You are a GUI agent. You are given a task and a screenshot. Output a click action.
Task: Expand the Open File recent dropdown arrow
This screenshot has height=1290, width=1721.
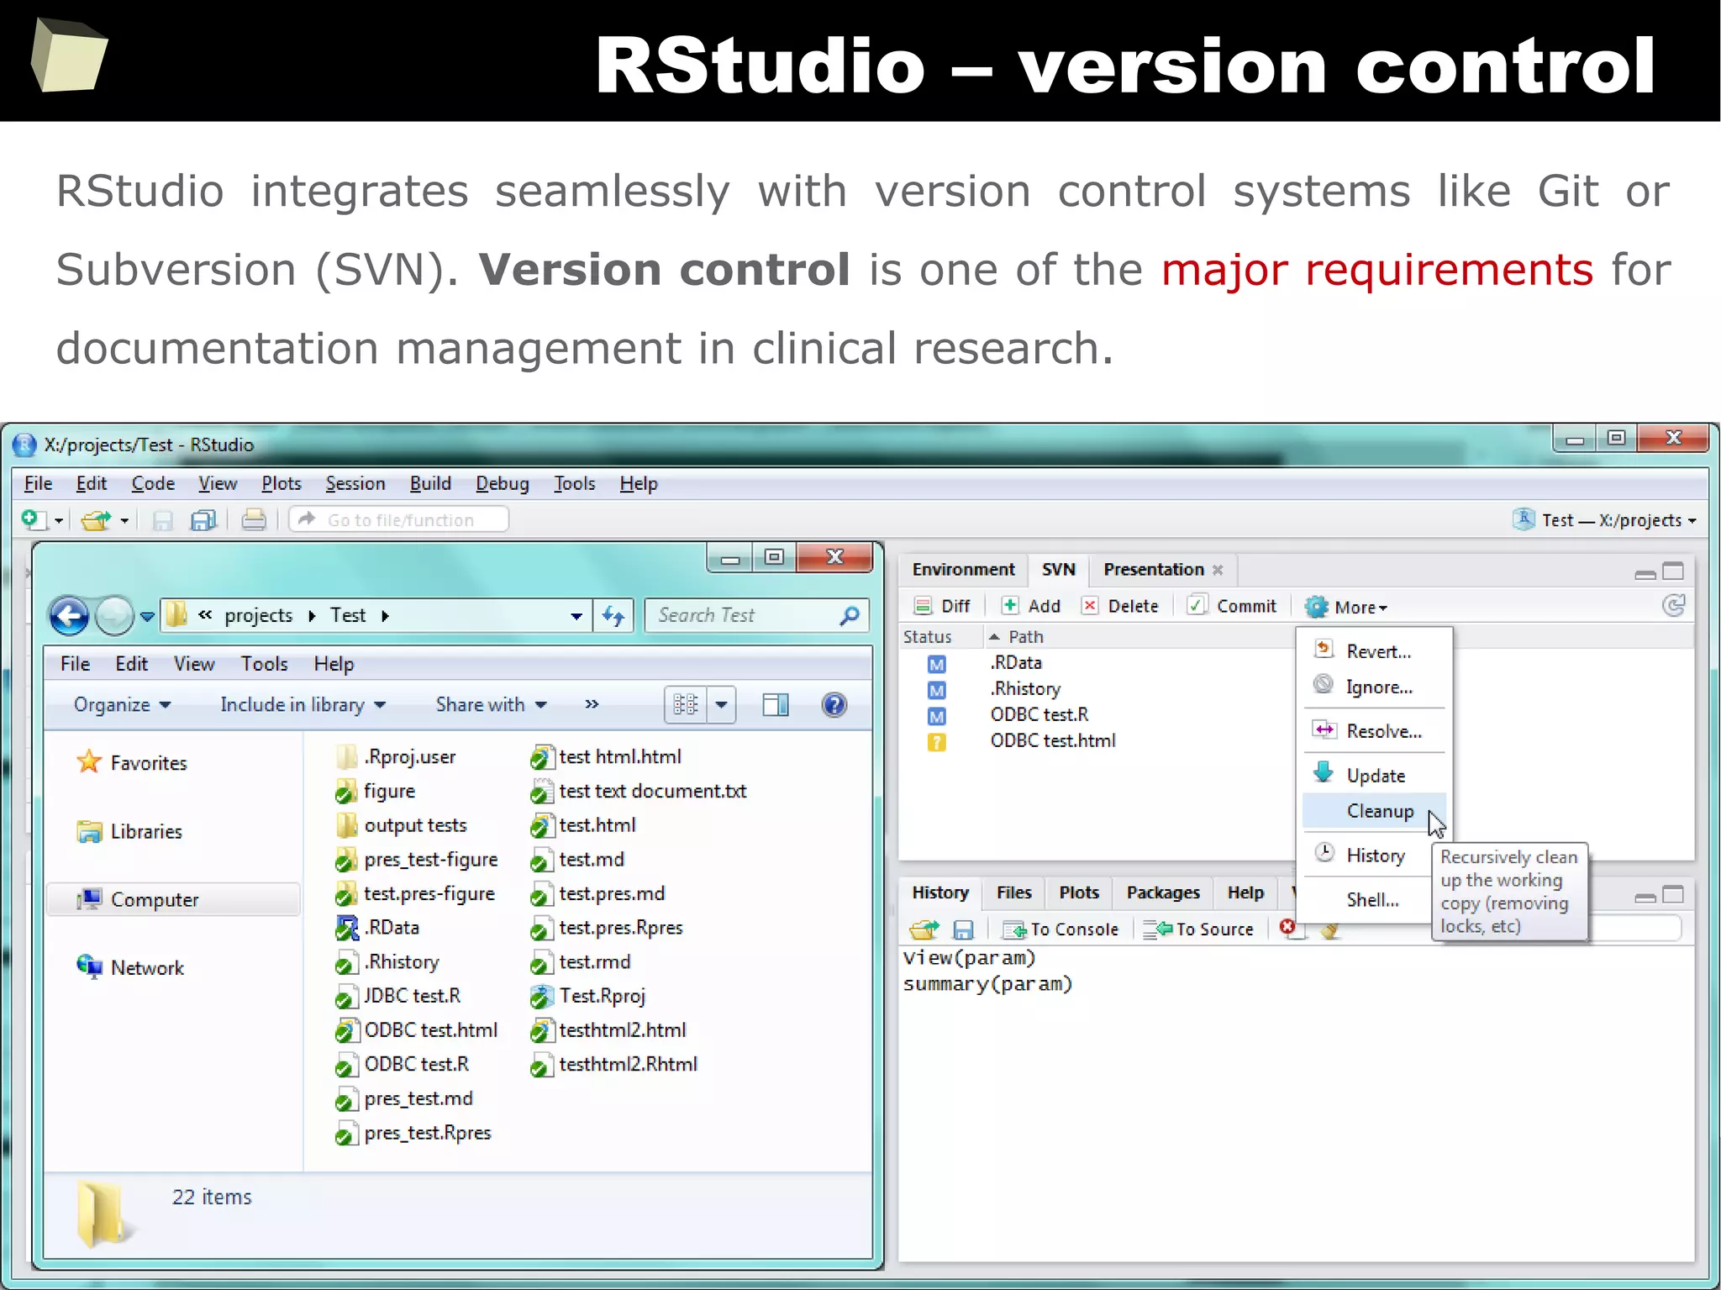pos(124,521)
